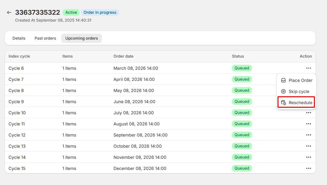Select the Upcoming orders tab
The image size is (327, 185).
point(82,38)
